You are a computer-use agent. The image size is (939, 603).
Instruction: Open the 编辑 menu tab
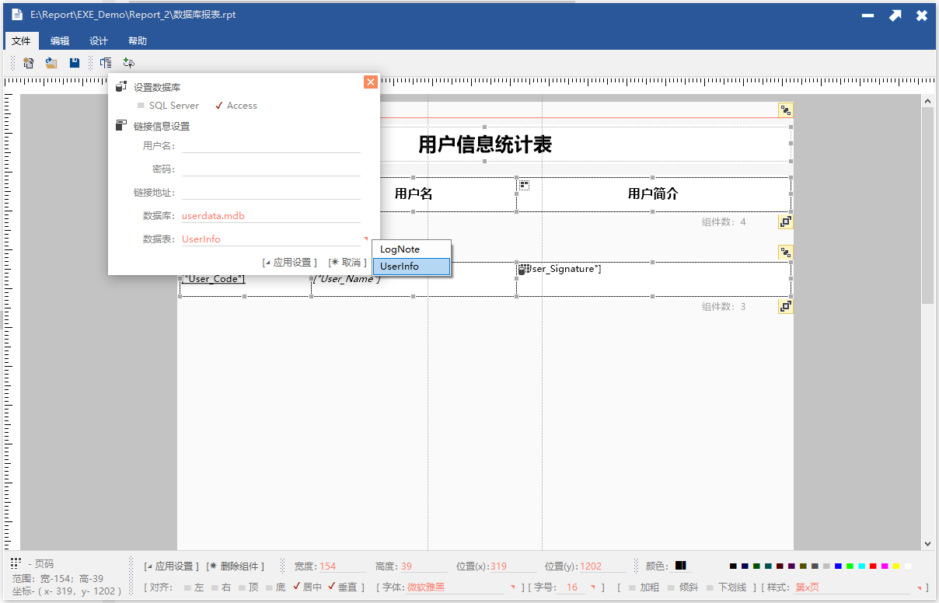click(60, 41)
